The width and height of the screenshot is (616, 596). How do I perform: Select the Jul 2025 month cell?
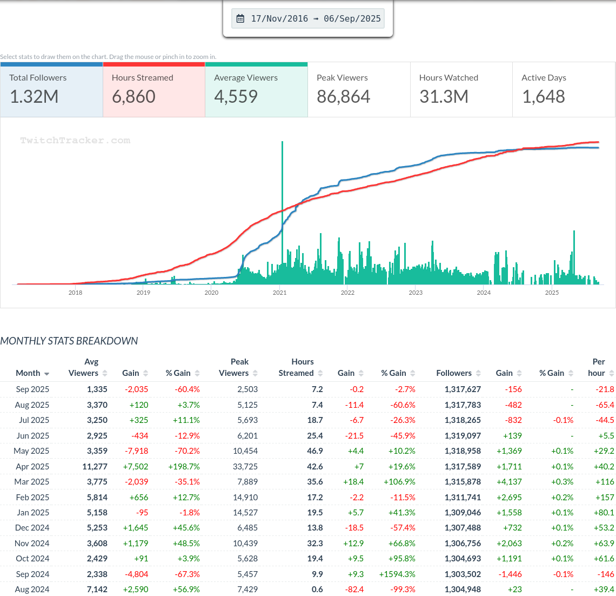click(34, 420)
